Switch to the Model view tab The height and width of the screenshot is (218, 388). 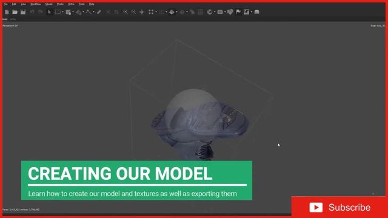5,19
